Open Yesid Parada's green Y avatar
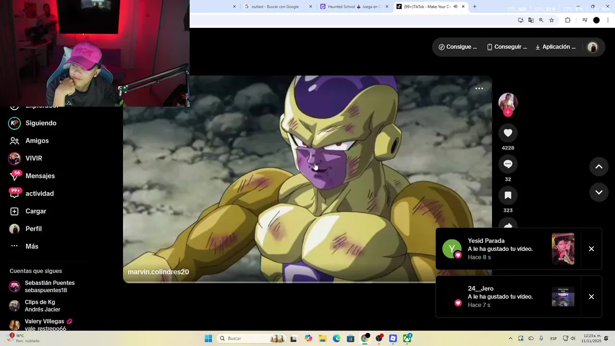Screen dimensions: 615x346 [452, 249]
